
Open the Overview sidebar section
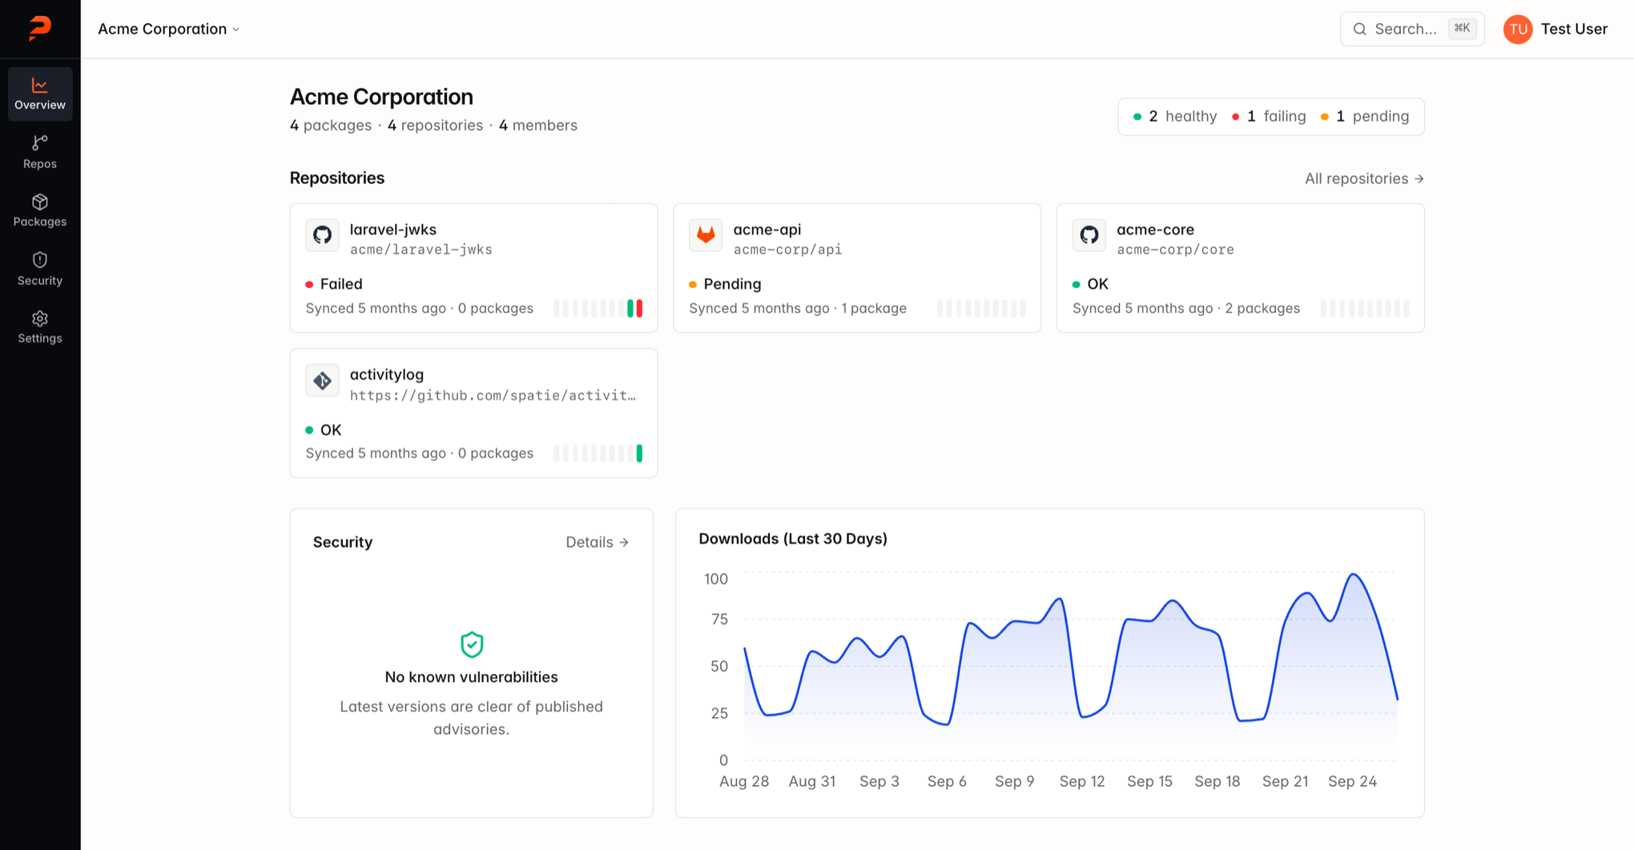click(40, 94)
